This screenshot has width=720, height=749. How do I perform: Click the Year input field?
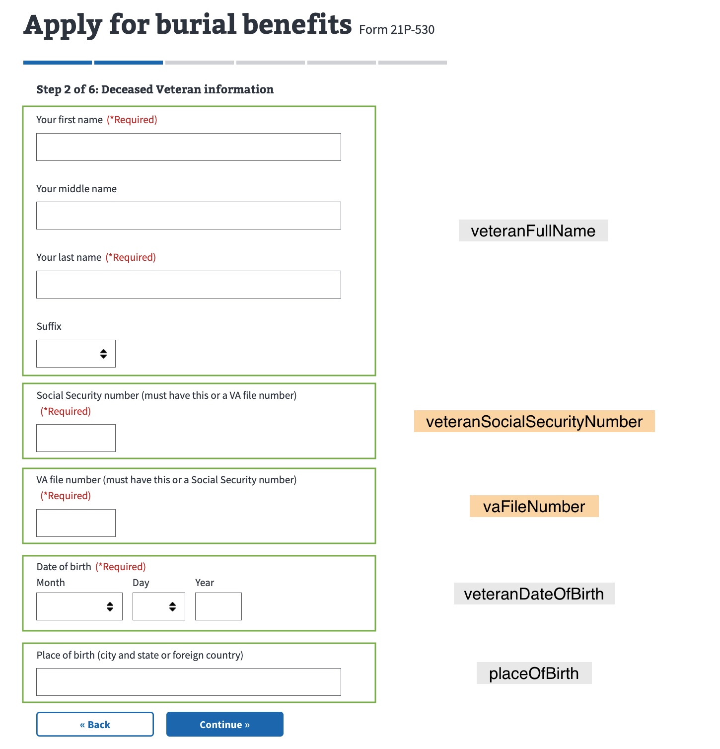218,606
